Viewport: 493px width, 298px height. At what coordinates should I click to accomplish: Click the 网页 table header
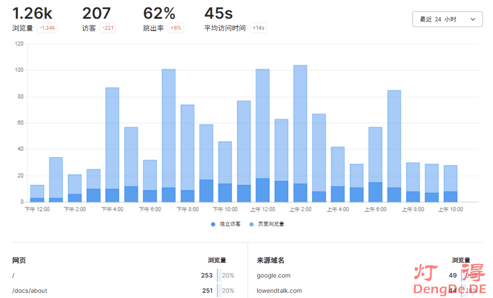tap(19, 260)
